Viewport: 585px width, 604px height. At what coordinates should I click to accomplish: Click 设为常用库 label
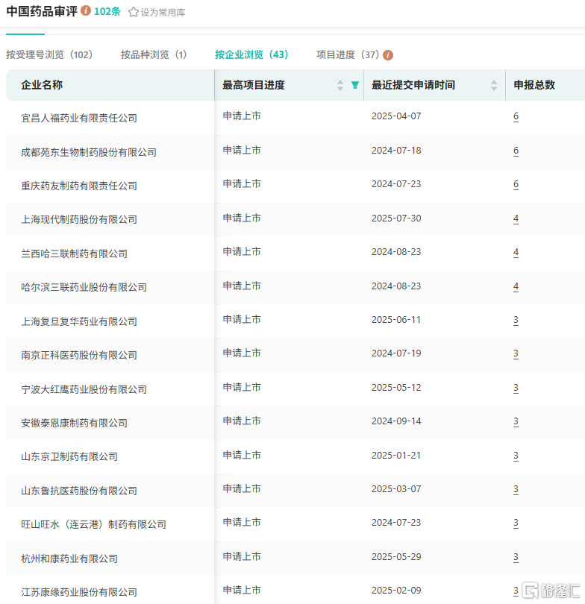point(163,13)
